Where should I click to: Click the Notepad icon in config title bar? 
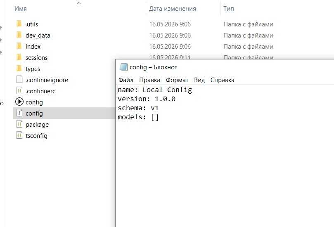click(x=123, y=67)
